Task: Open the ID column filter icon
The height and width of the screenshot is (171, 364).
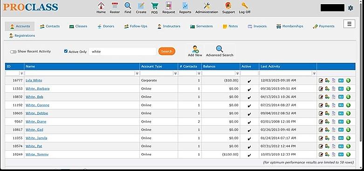Action: (21, 73)
